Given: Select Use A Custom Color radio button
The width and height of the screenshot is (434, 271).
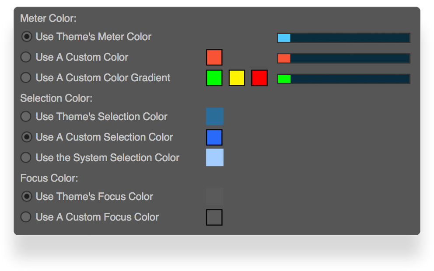Looking at the screenshot, I should tap(26, 57).
